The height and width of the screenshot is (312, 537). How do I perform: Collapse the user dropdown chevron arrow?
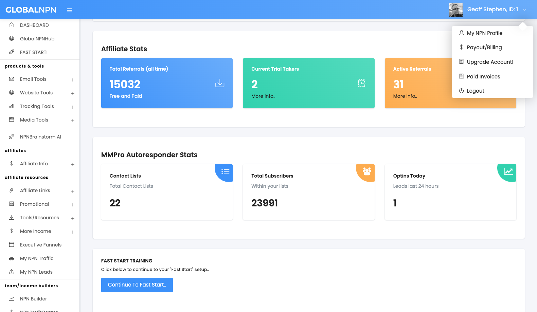pos(524,10)
